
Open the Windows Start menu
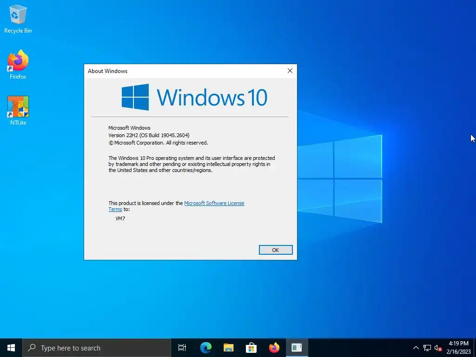click(x=11, y=348)
